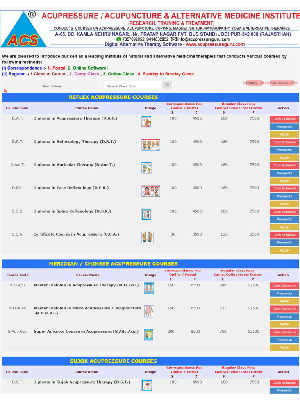The height and width of the screenshot is (400, 300).
Task: Open Class Schedule for S.Adv.Acu.
Action: click(x=284, y=332)
